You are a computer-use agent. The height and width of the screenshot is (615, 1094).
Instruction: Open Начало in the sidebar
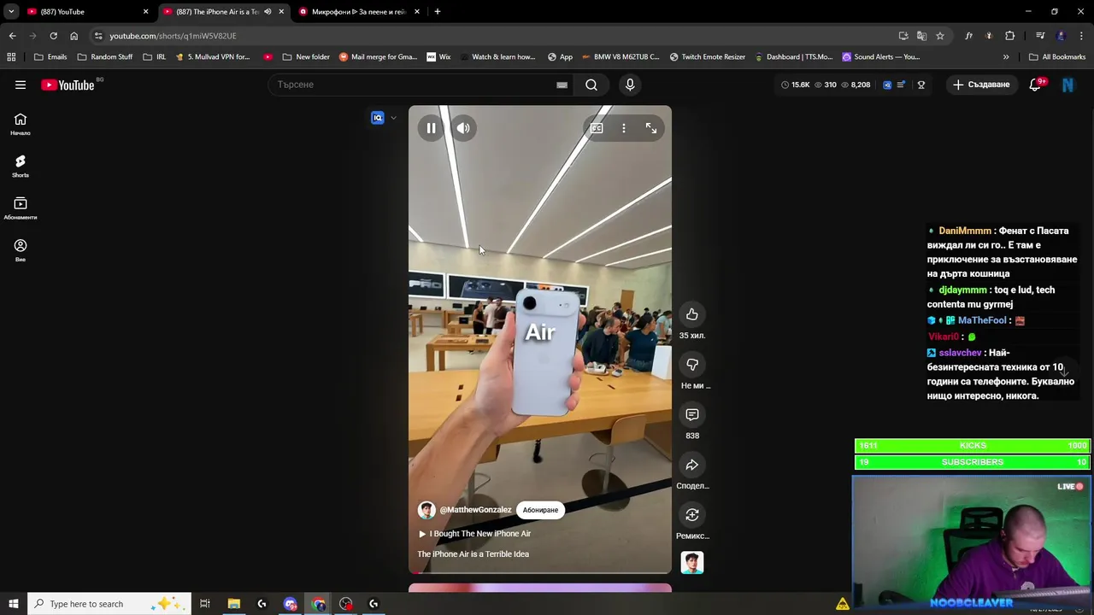21,124
